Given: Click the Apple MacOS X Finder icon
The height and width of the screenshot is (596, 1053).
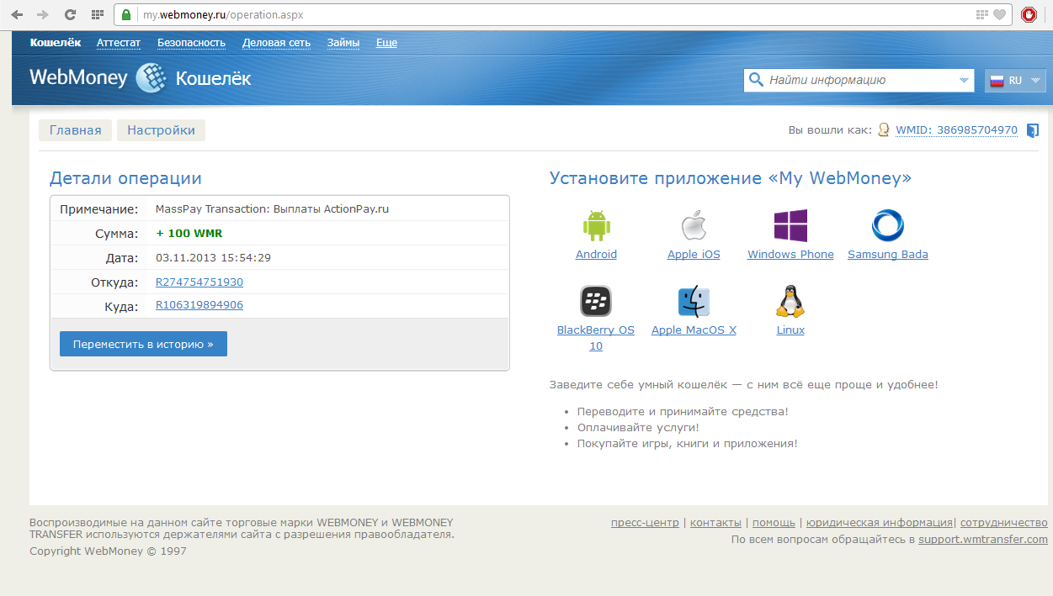Looking at the screenshot, I should coord(694,301).
